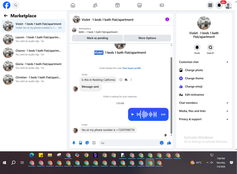The height and width of the screenshot is (174, 237).
Task: Open the emoji picker in message box
Action: point(162,143)
